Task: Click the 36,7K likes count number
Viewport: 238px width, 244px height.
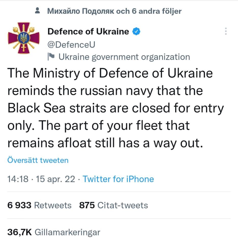Action: coord(20,232)
